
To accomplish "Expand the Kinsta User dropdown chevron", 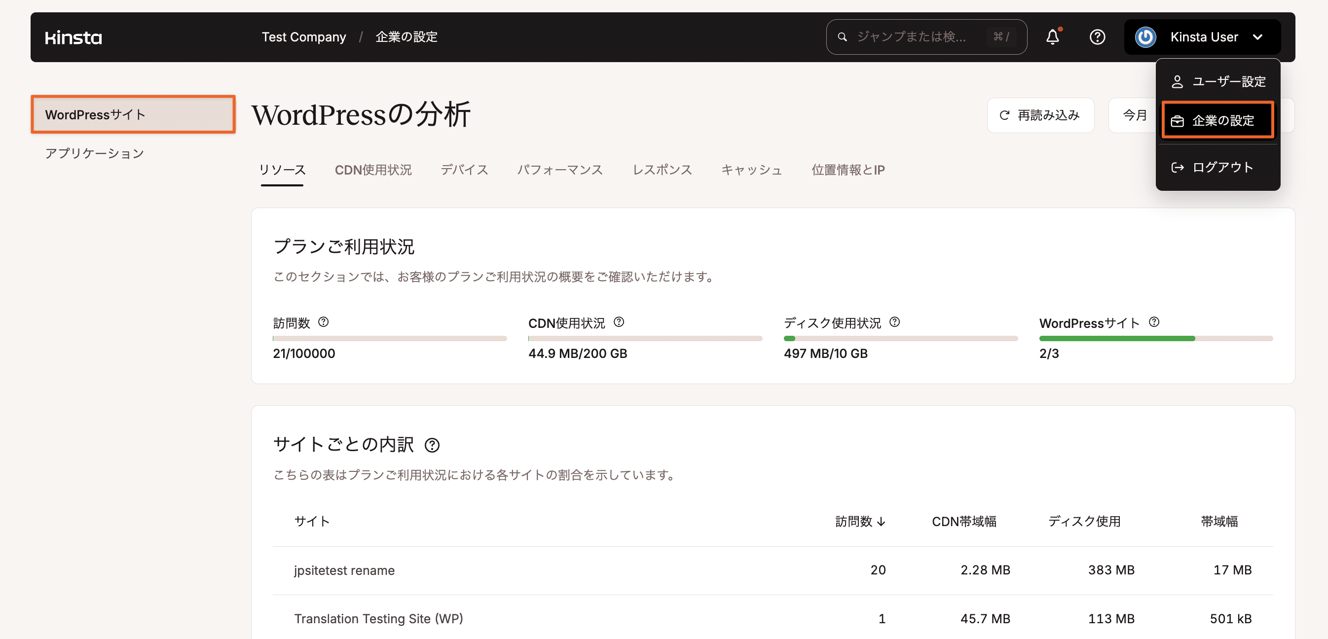I will (x=1258, y=36).
